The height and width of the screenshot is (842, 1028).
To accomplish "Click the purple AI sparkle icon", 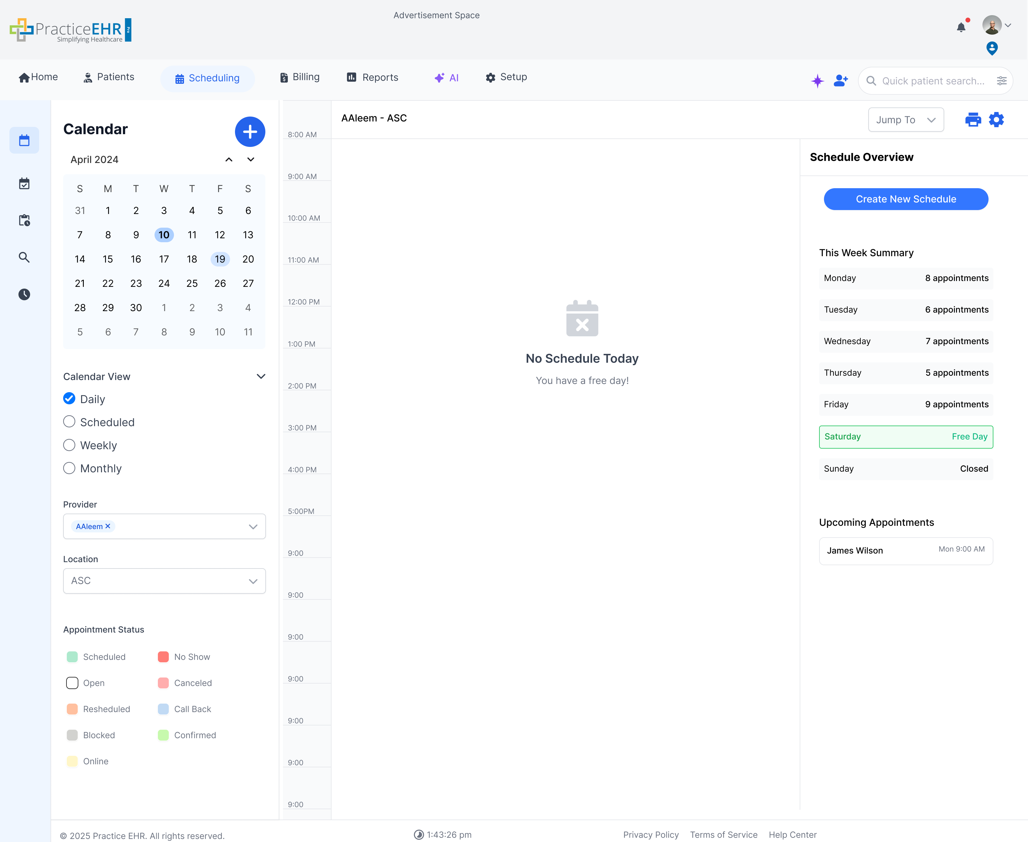I will (818, 80).
